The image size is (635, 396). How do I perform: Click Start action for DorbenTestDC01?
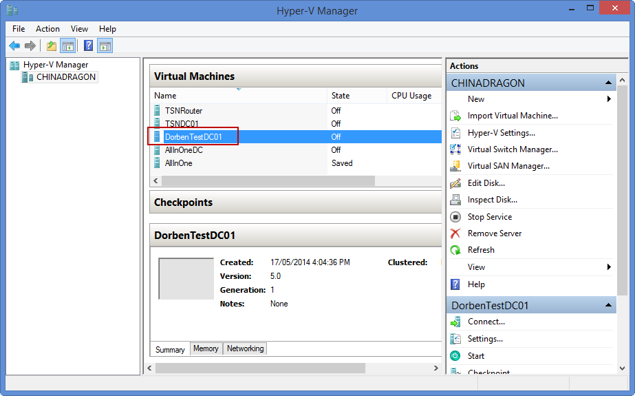476,356
